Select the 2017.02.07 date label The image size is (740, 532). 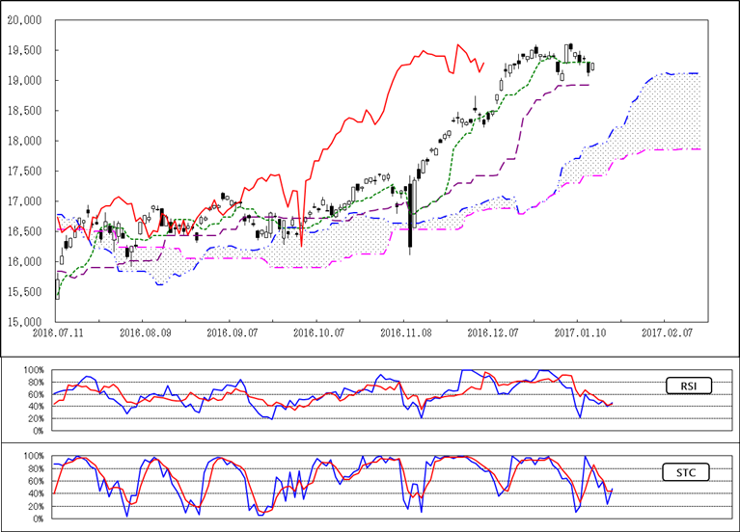667,331
